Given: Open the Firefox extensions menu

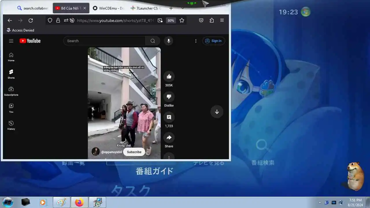Looking at the screenshot, I should pos(212,21).
